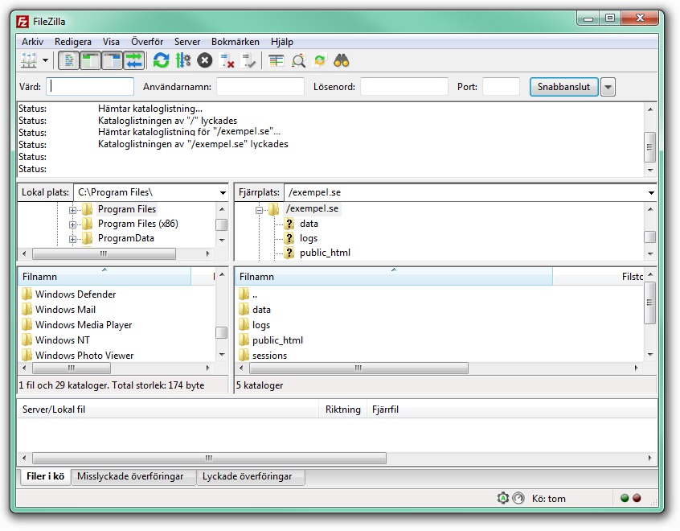Image resolution: width=680 pixels, height=531 pixels.
Task: Open the Server menu
Action: click(x=187, y=42)
